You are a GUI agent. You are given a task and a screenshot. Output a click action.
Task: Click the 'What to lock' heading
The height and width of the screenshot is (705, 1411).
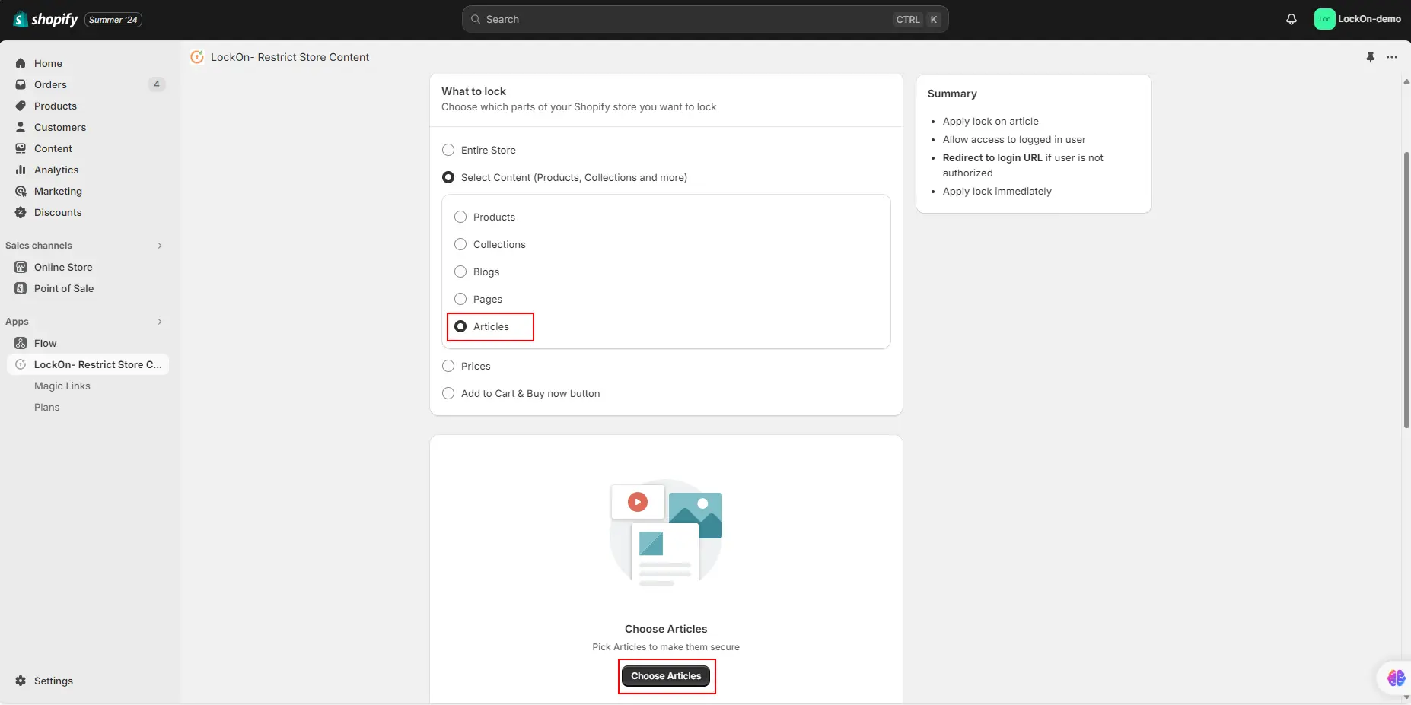(x=473, y=91)
